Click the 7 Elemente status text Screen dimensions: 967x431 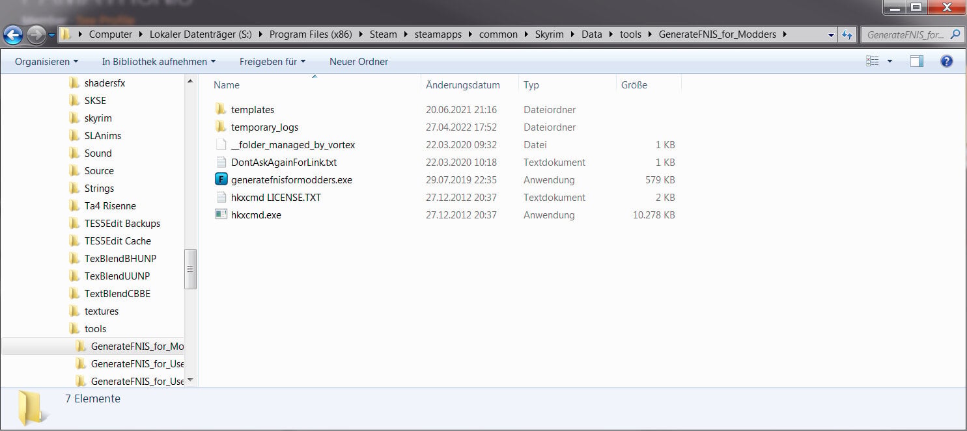92,398
